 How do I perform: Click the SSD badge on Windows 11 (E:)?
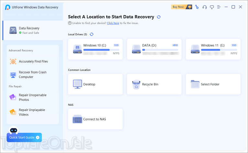pyautogui.click(x=234, y=45)
